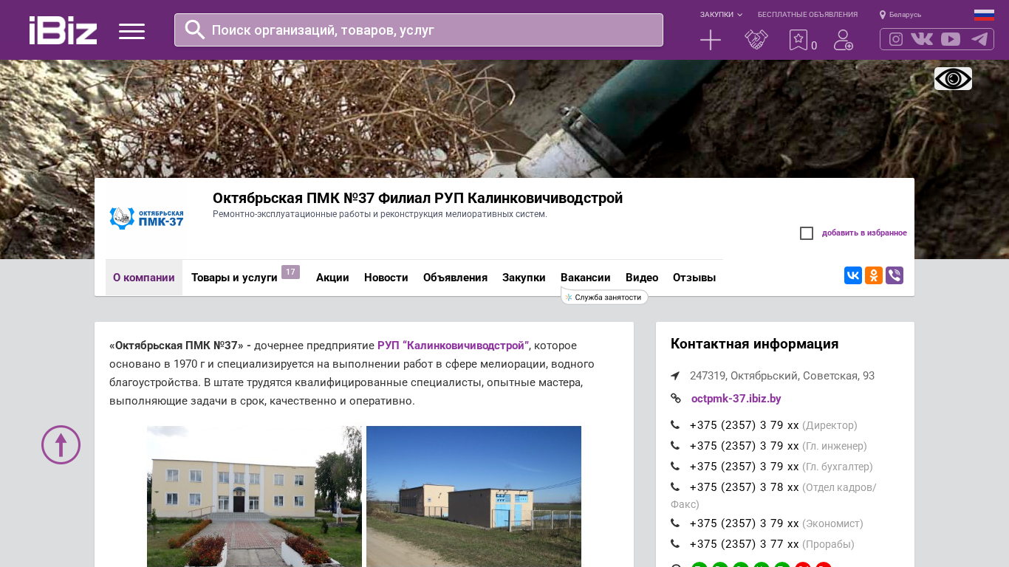Open the Объявления tab
The height and width of the screenshot is (567, 1009).
[455, 278]
